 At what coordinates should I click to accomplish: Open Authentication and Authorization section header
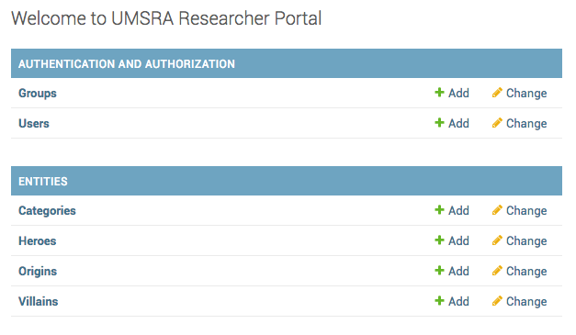(x=127, y=64)
